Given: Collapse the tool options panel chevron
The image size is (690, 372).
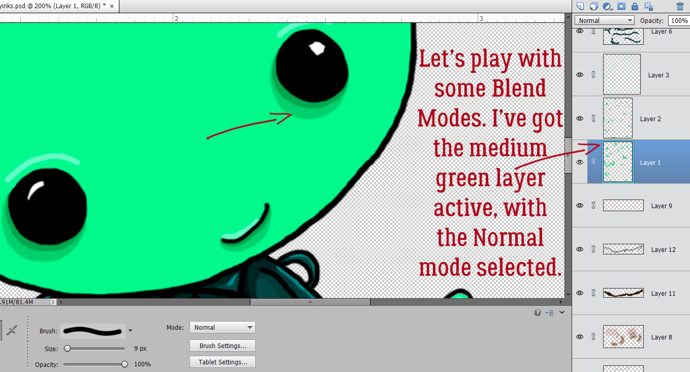Looking at the screenshot, I should [x=562, y=313].
